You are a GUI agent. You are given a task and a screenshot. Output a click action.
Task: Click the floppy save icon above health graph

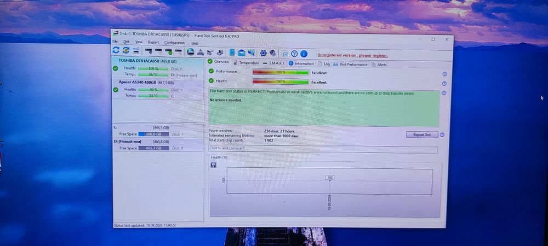click(x=213, y=165)
